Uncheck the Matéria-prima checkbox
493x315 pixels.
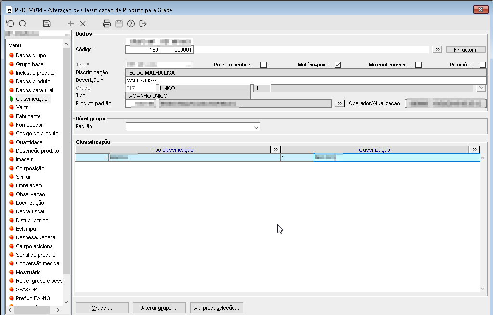click(337, 65)
